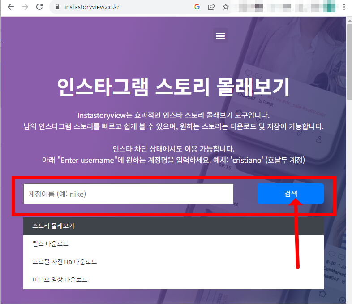Select the 비디오 영상 다운로드 option
The image size is (352, 304).
[x=173, y=280]
